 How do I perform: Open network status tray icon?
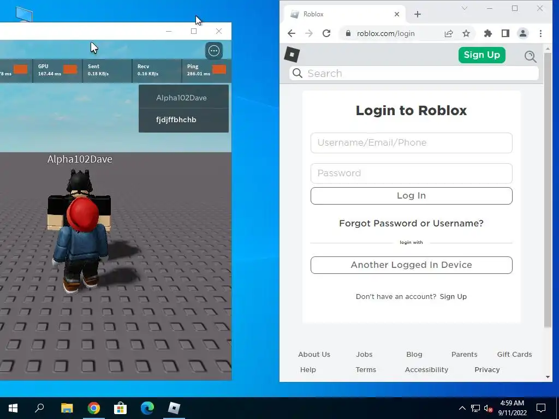tap(475, 408)
